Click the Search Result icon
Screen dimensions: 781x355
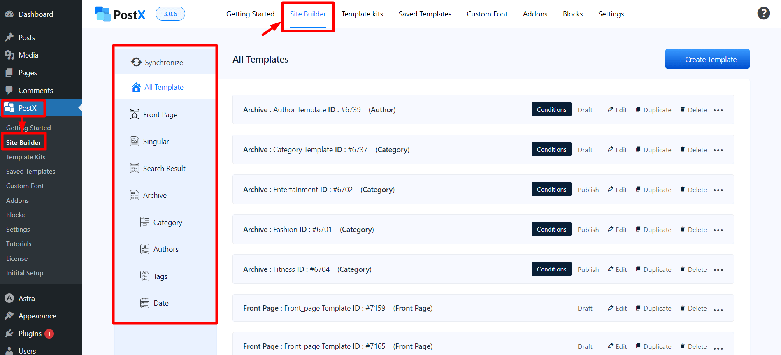coord(135,168)
